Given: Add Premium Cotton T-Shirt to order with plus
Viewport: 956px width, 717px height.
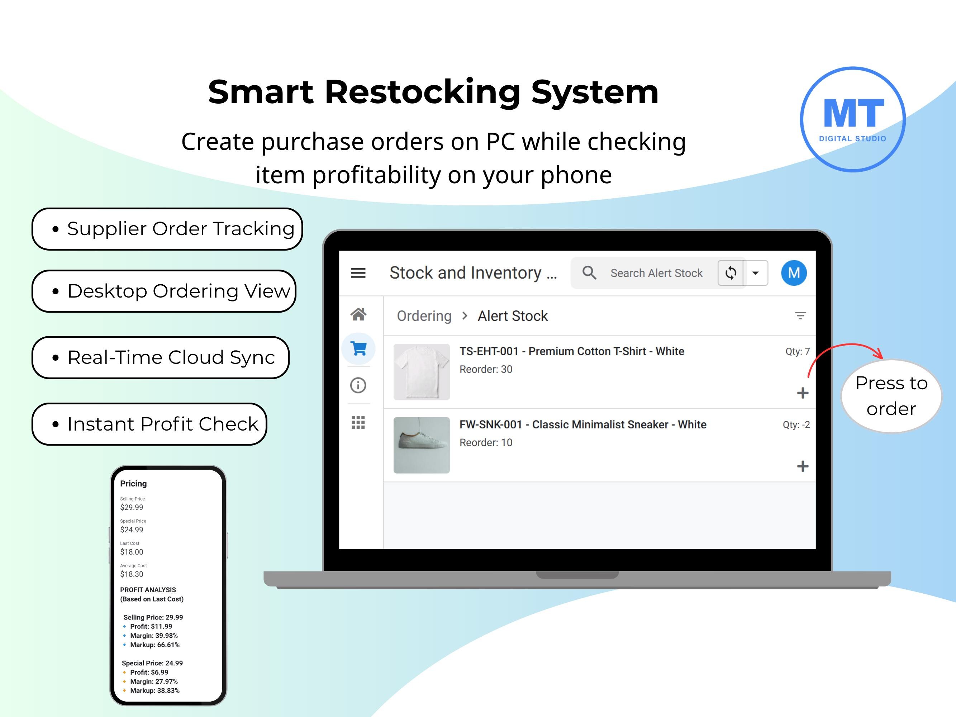Looking at the screenshot, I should (803, 393).
